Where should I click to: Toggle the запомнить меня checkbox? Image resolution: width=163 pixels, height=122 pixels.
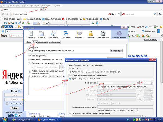pyautogui.click(x=7, y=104)
